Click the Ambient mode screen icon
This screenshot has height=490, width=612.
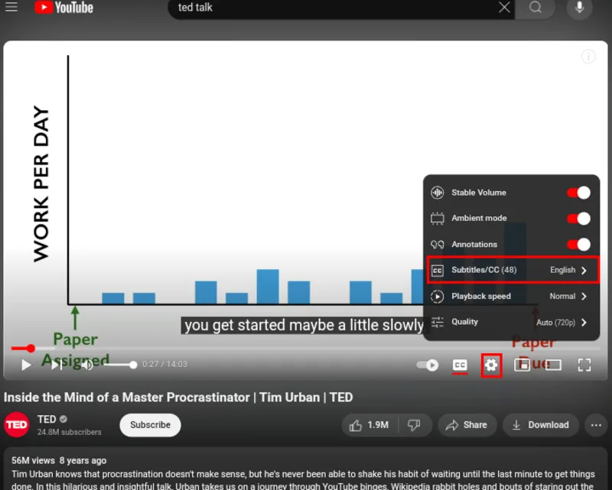(437, 219)
